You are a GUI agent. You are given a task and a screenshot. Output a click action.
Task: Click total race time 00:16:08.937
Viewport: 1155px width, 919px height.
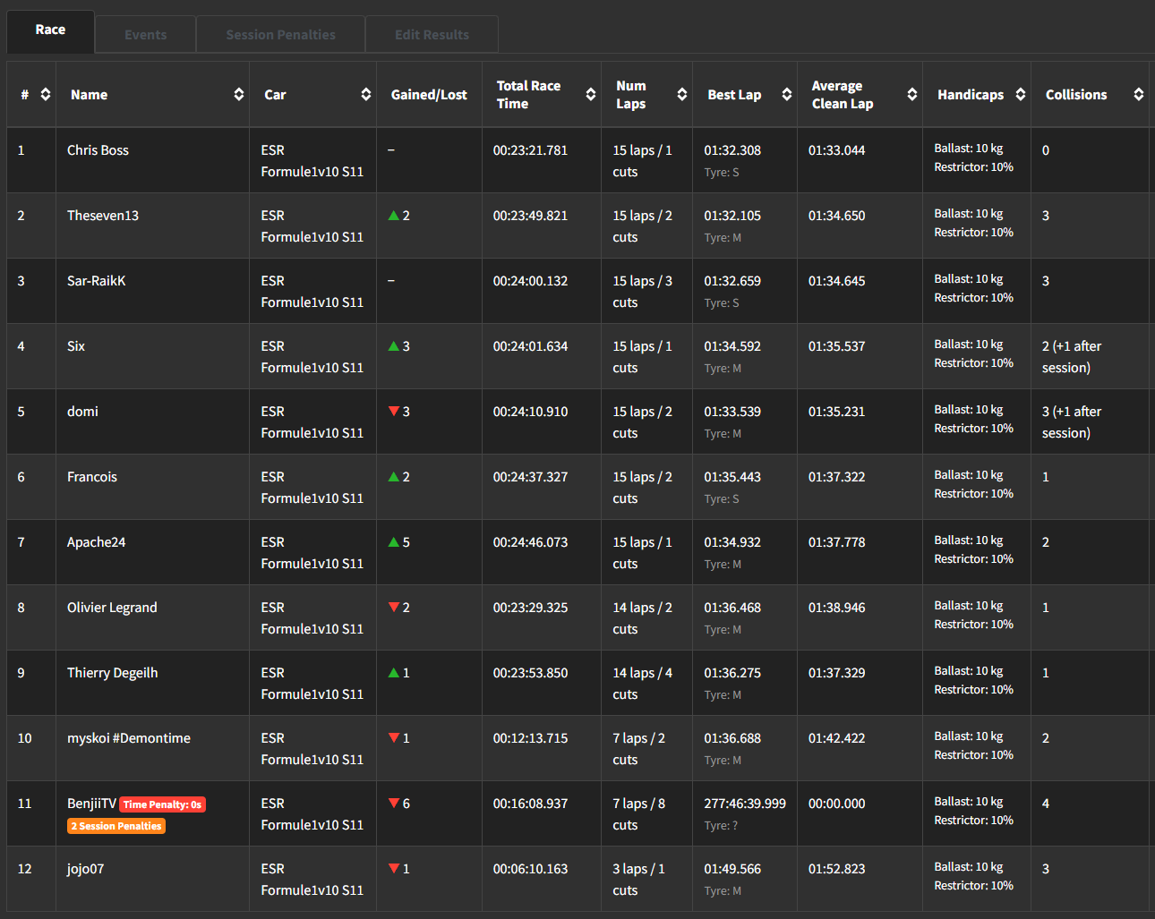tap(530, 804)
